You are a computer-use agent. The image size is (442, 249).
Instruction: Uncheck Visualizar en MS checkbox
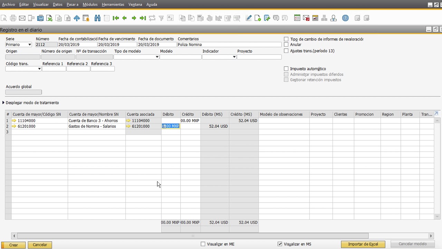click(x=280, y=244)
